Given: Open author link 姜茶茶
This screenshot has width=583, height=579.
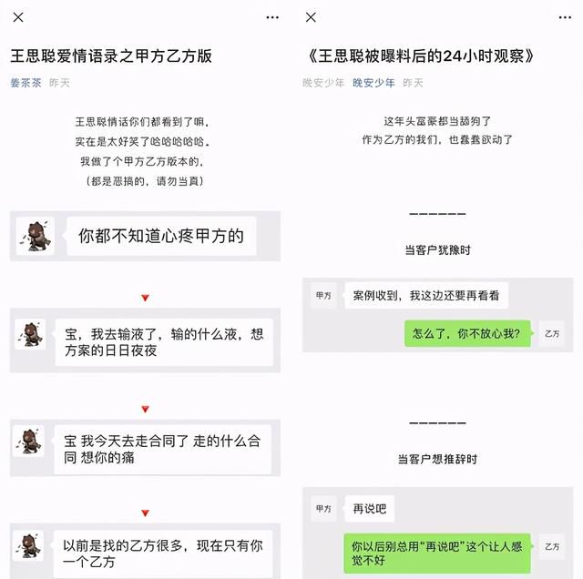Looking at the screenshot, I should [x=26, y=83].
